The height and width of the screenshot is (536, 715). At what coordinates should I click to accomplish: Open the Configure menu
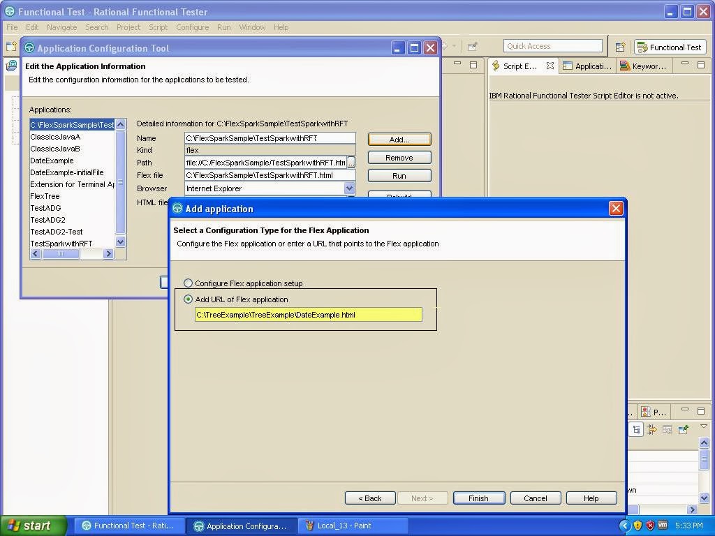193,27
